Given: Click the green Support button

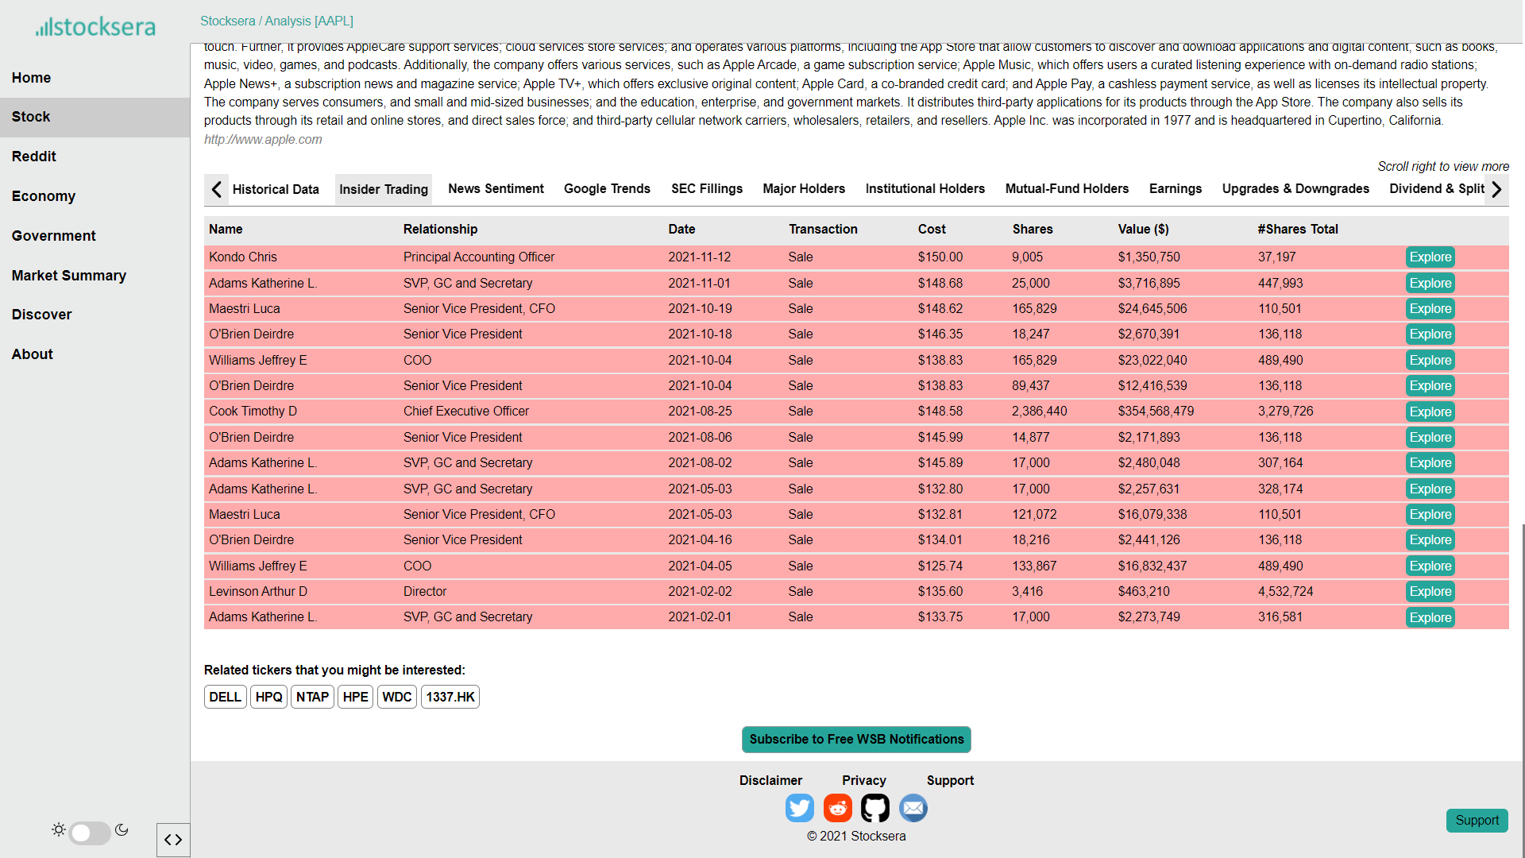Looking at the screenshot, I should click(1477, 821).
